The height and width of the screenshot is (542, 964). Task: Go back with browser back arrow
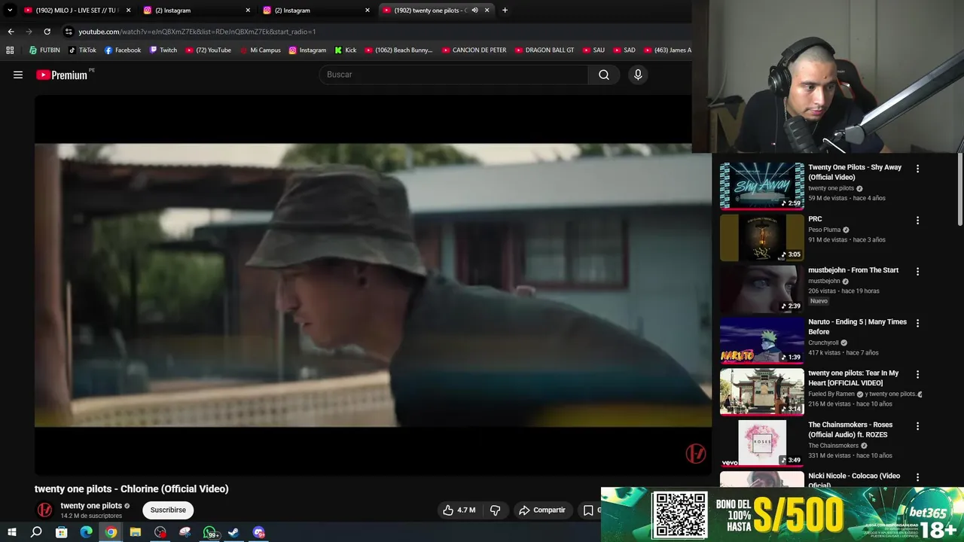tap(11, 32)
